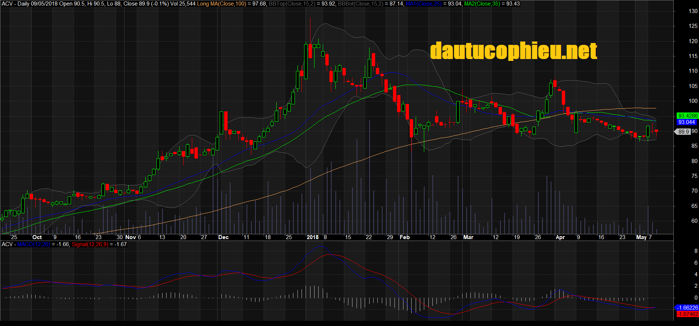Click the grey 89.9 last price marker
The width and height of the screenshot is (699, 326).
(683, 131)
